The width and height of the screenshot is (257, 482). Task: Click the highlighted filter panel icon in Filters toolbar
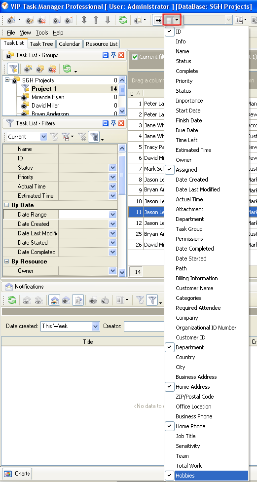point(95,137)
